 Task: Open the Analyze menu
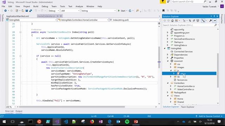tap(79, 6)
